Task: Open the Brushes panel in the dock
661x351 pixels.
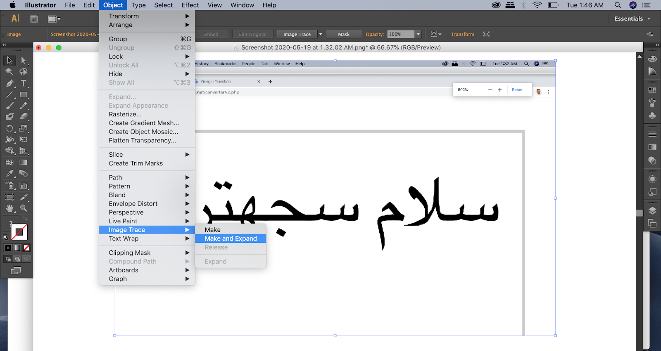Action: coord(652,103)
